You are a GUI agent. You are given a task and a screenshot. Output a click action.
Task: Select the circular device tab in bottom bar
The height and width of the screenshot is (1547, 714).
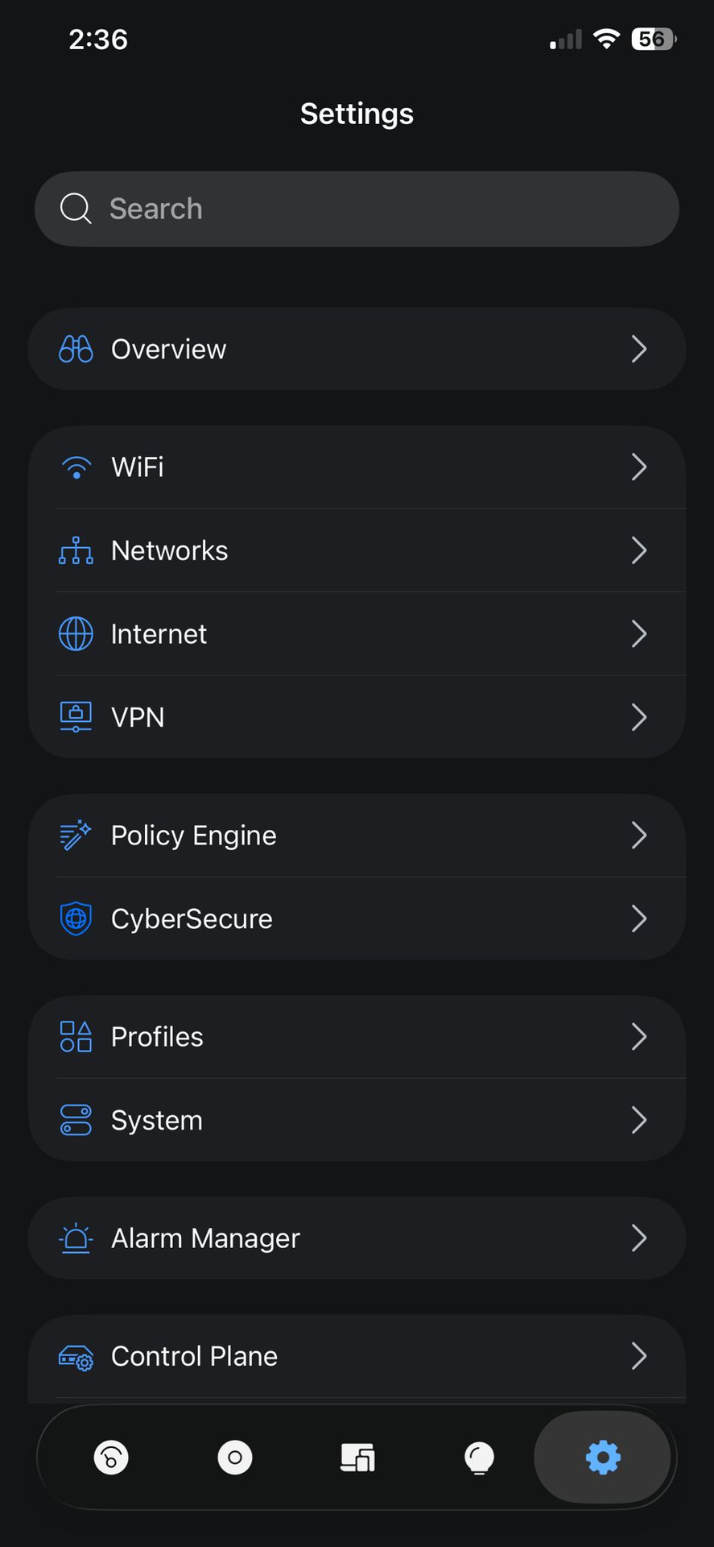click(235, 1458)
